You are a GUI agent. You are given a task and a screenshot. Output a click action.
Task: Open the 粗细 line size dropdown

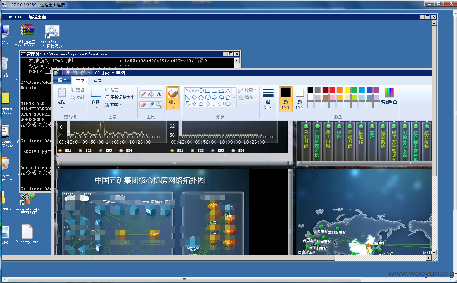268,98
